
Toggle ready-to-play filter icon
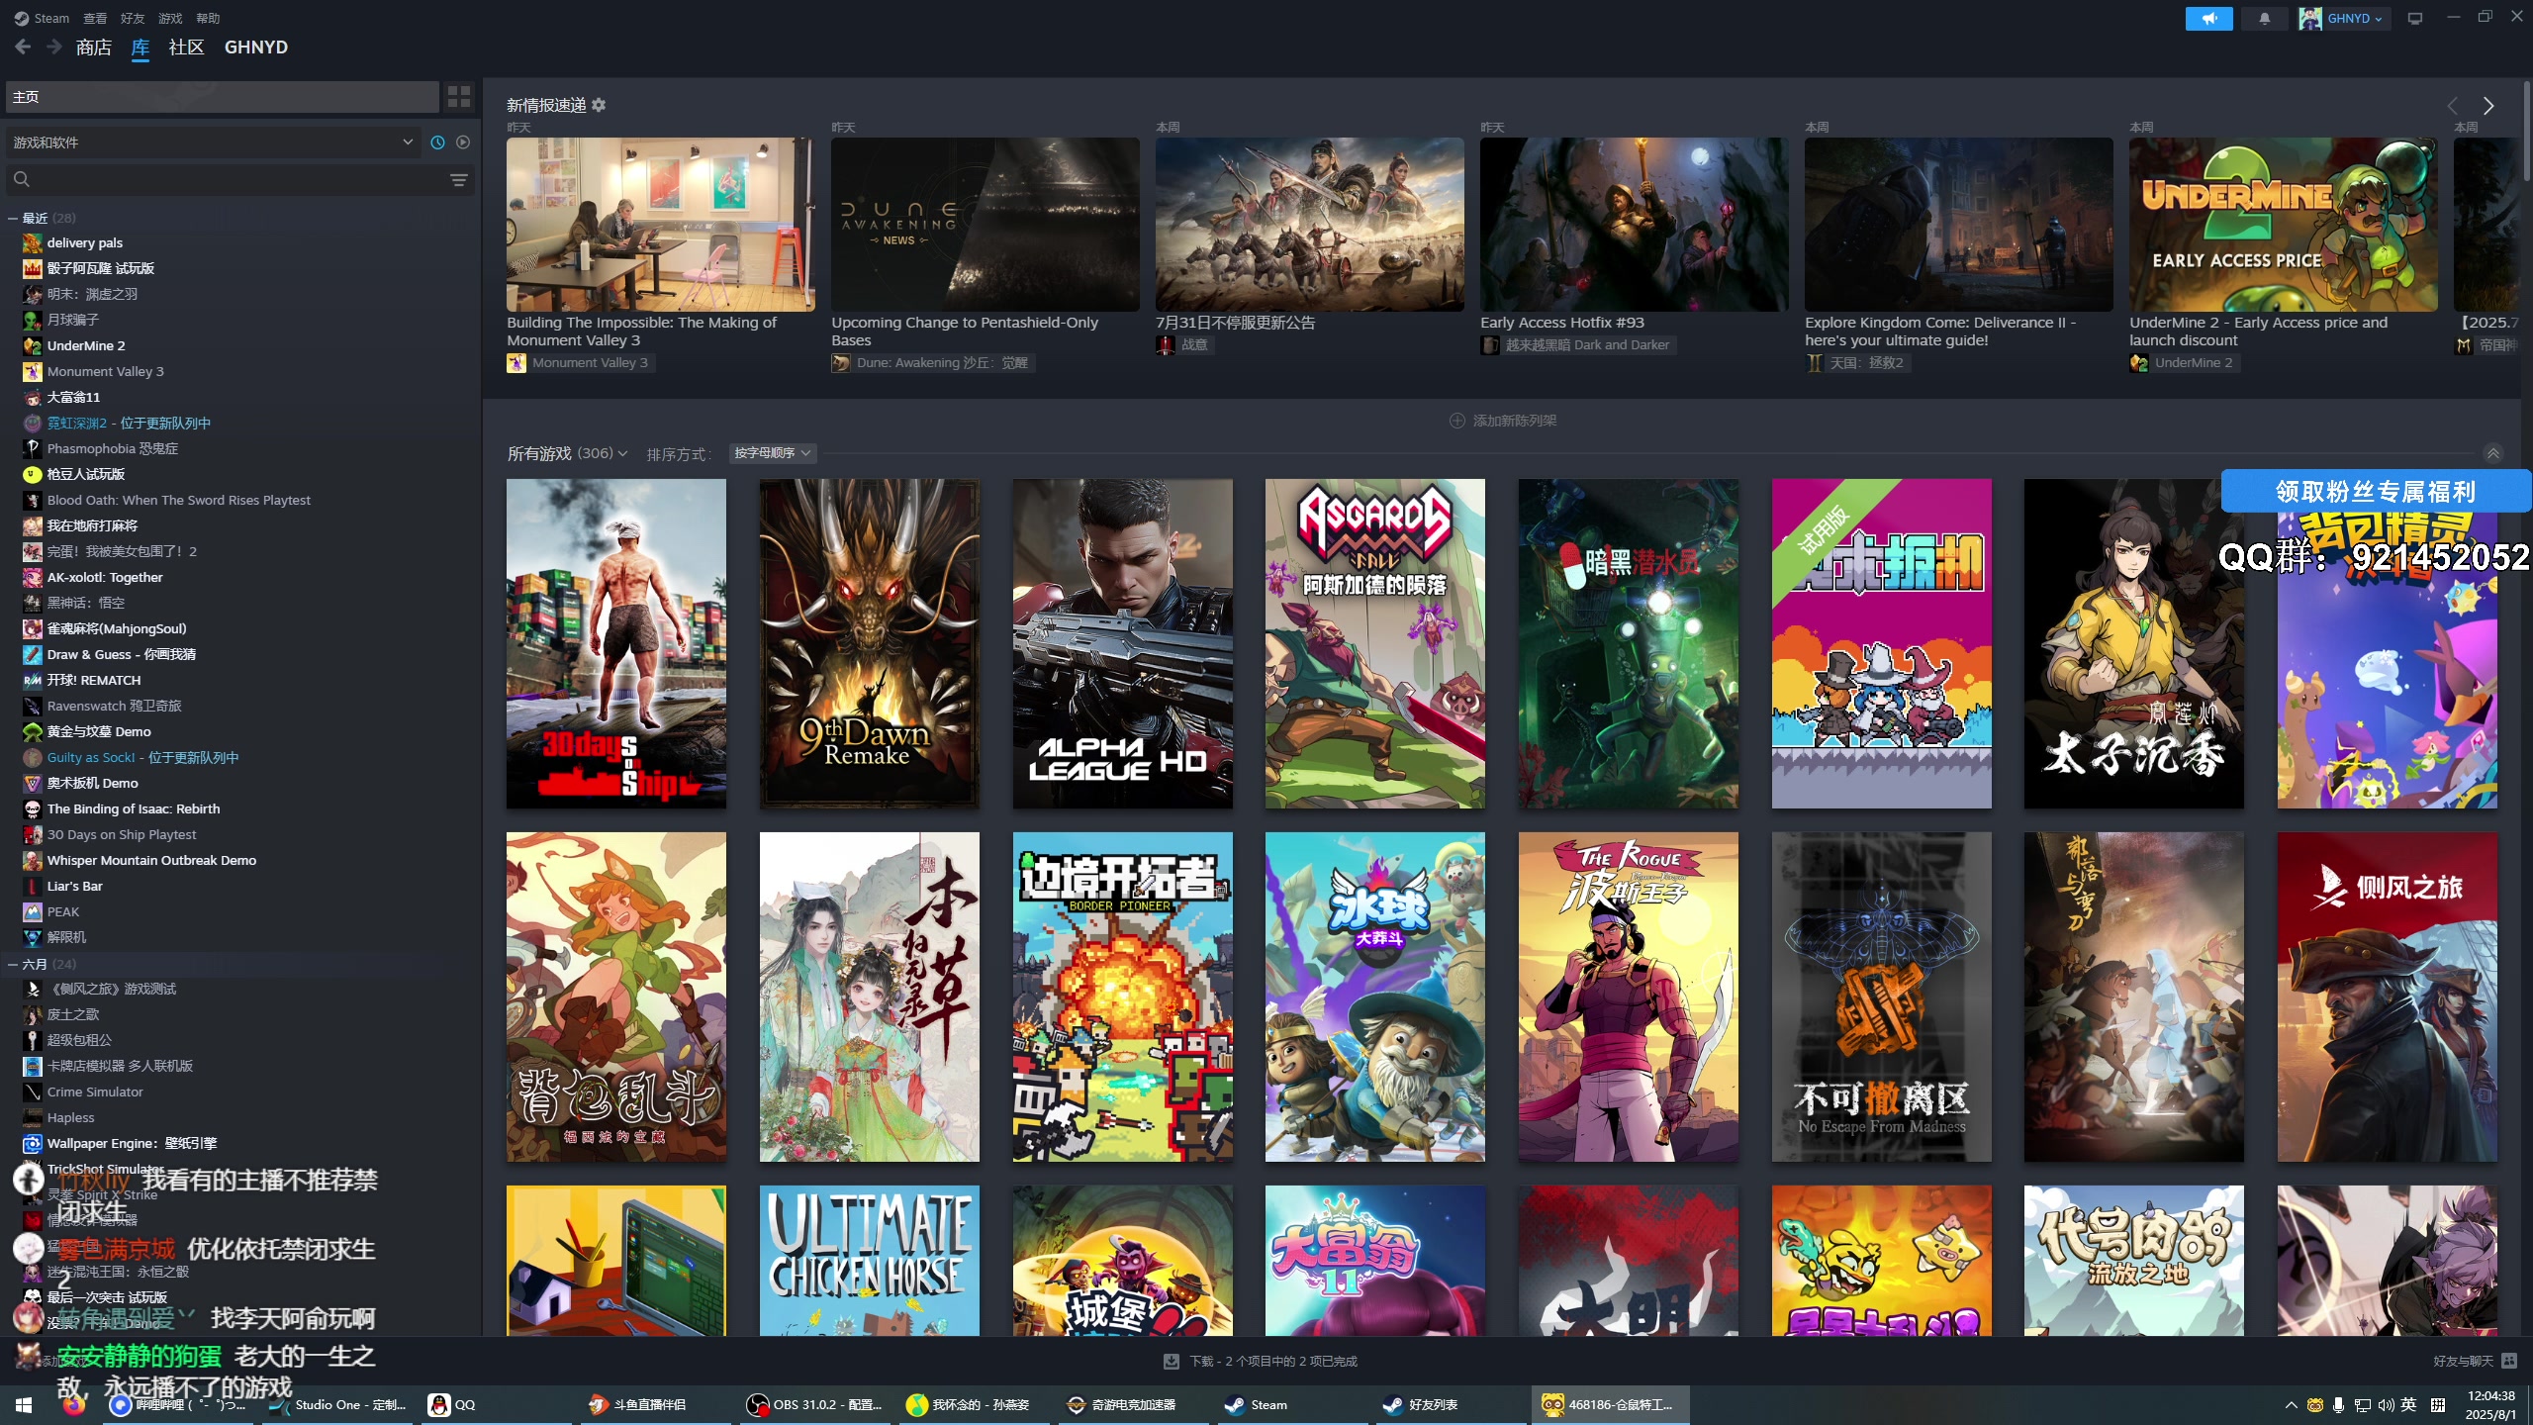click(x=463, y=142)
